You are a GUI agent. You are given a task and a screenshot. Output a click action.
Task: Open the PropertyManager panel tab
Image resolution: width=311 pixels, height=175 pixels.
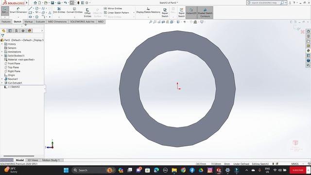click(10, 31)
